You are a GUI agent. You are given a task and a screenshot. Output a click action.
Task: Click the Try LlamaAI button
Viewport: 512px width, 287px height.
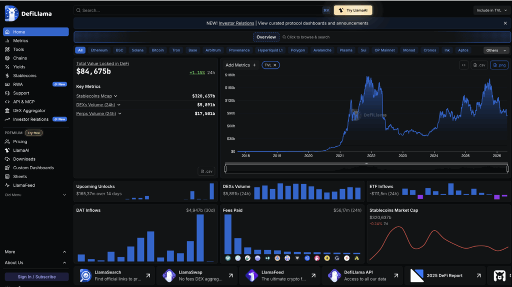(353, 10)
